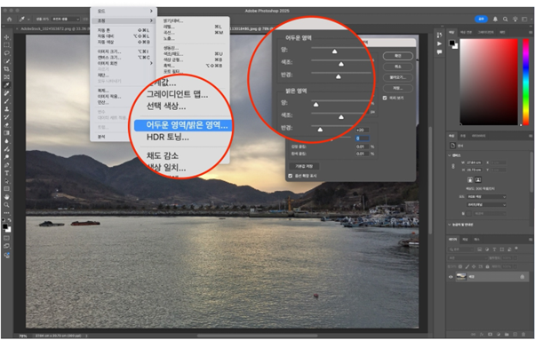Screen dimensions: 535x340
Task: Pick a color in the color field
Action: 489,82
